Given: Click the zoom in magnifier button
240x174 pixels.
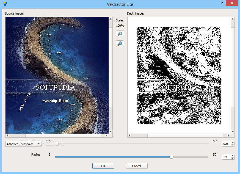Looking at the screenshot, I should [x=120, y=34].
